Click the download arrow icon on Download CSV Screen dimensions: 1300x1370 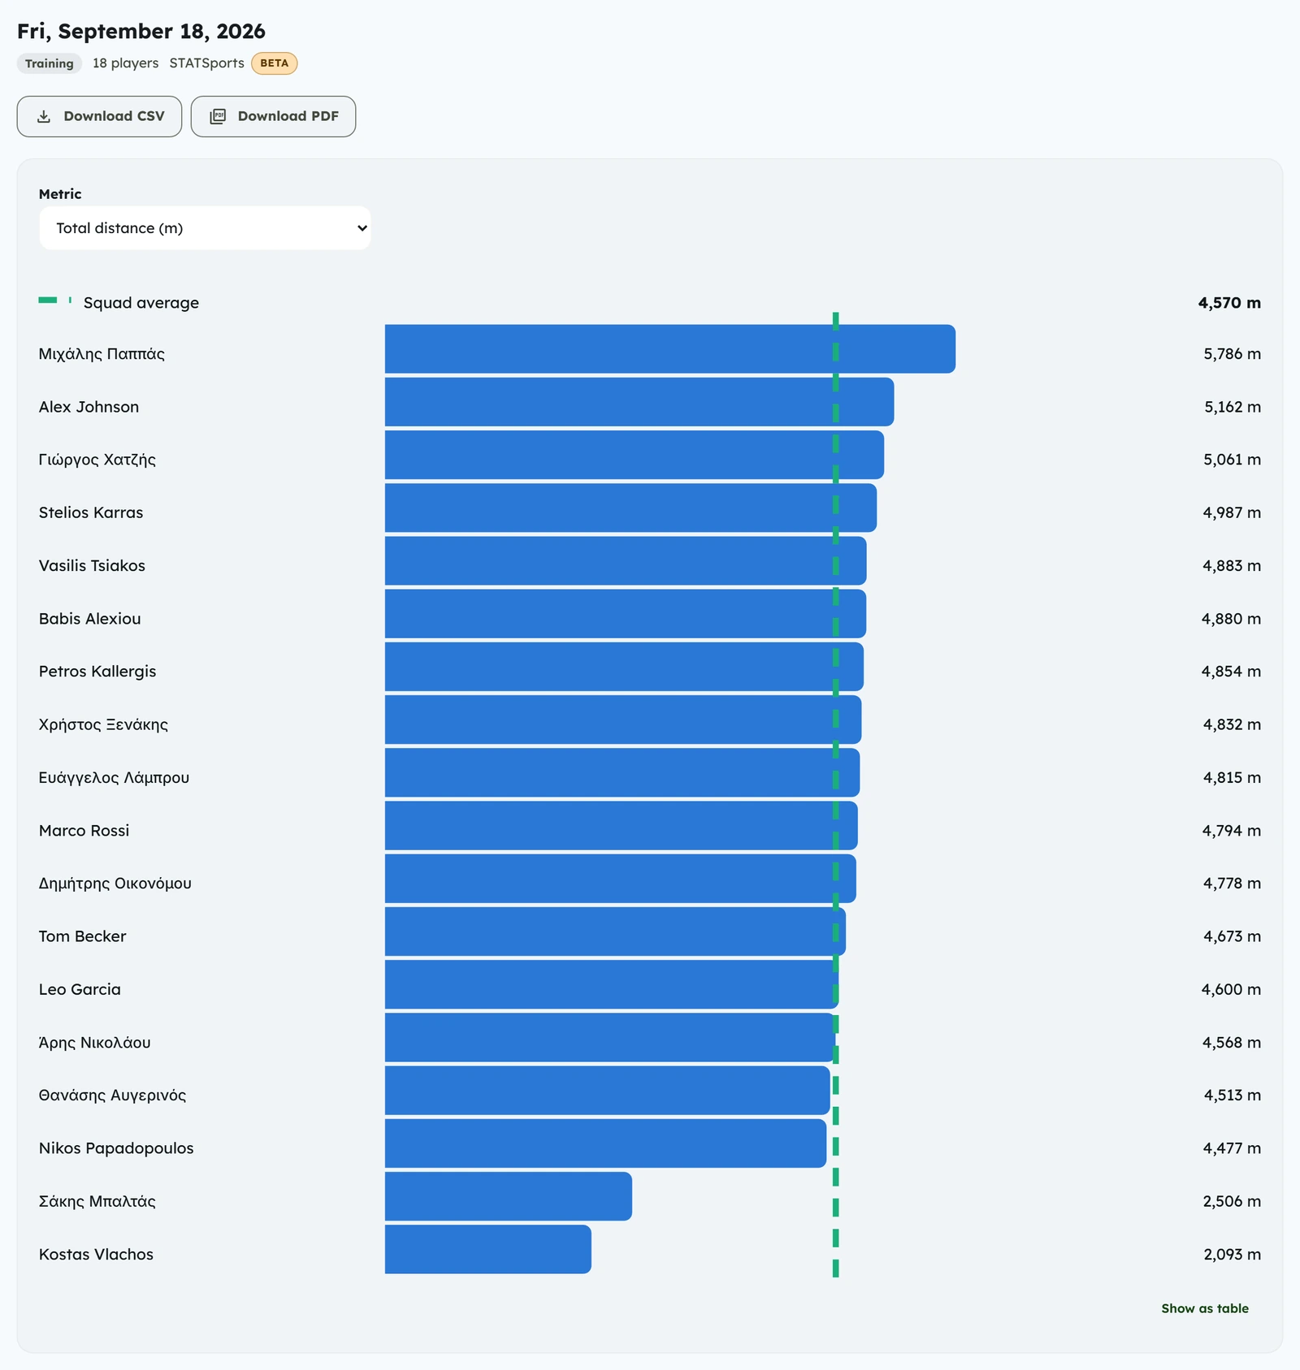point(44,116)
